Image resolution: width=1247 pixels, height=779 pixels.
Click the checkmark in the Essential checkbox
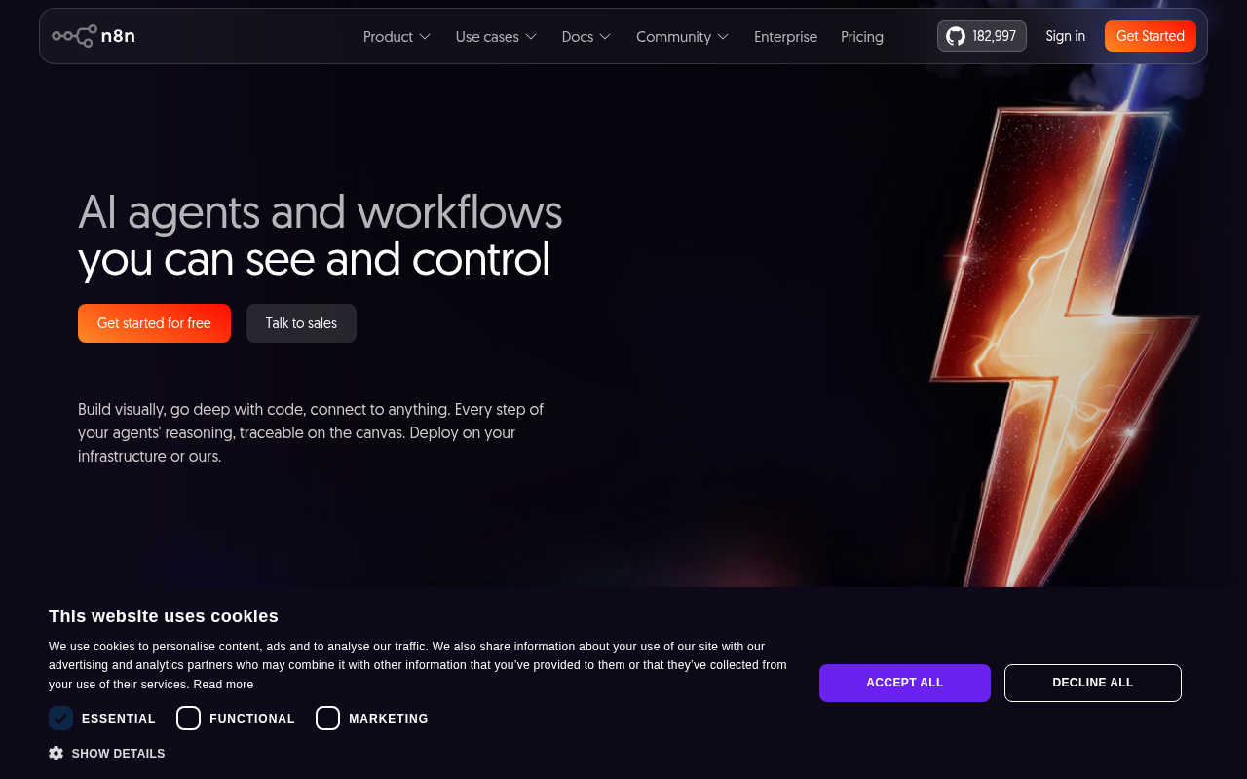click(x=60, y=718)
